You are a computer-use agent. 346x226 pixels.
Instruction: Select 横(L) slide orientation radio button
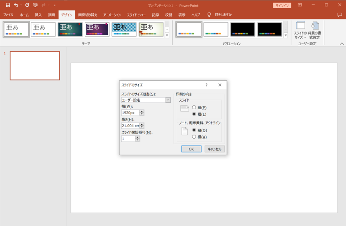[194, 114]
